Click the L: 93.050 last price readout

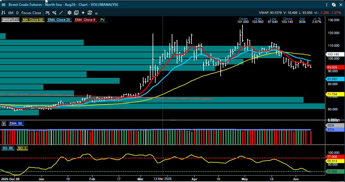click(x=306, y=13)
